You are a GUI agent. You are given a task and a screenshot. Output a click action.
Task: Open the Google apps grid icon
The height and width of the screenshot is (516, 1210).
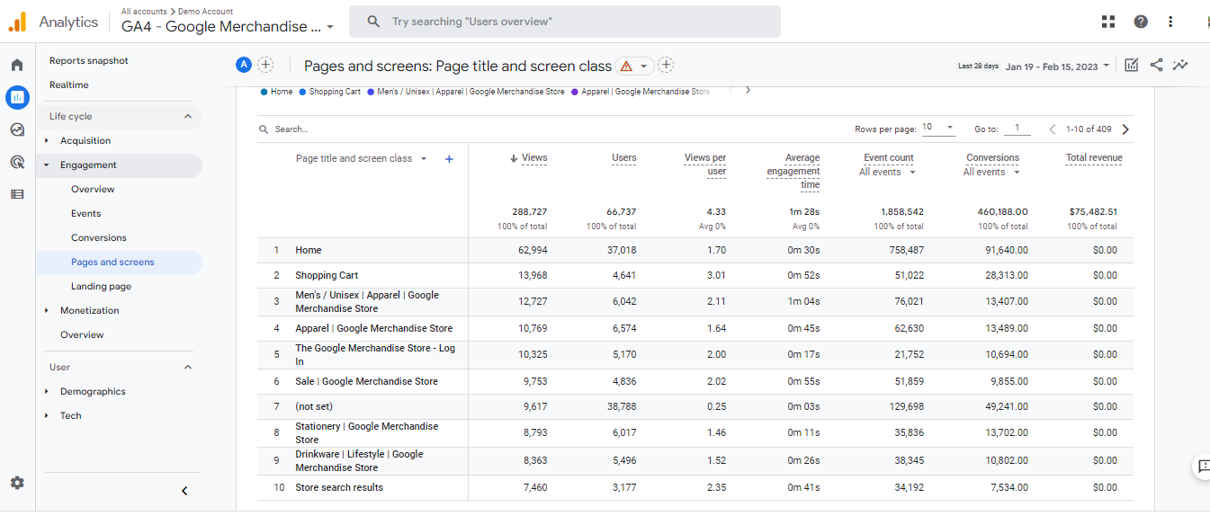pyautogui.click(x=1108, y=22)
